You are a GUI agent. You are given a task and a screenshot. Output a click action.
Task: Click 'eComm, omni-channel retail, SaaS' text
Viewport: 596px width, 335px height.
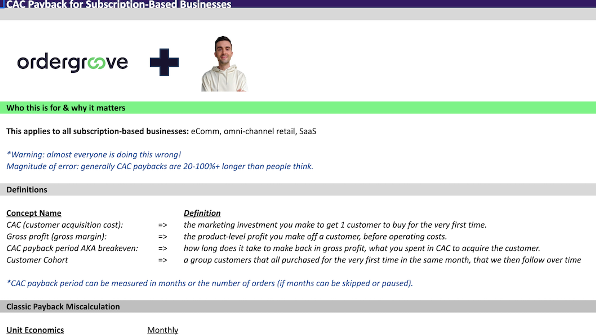coord(254,131)
